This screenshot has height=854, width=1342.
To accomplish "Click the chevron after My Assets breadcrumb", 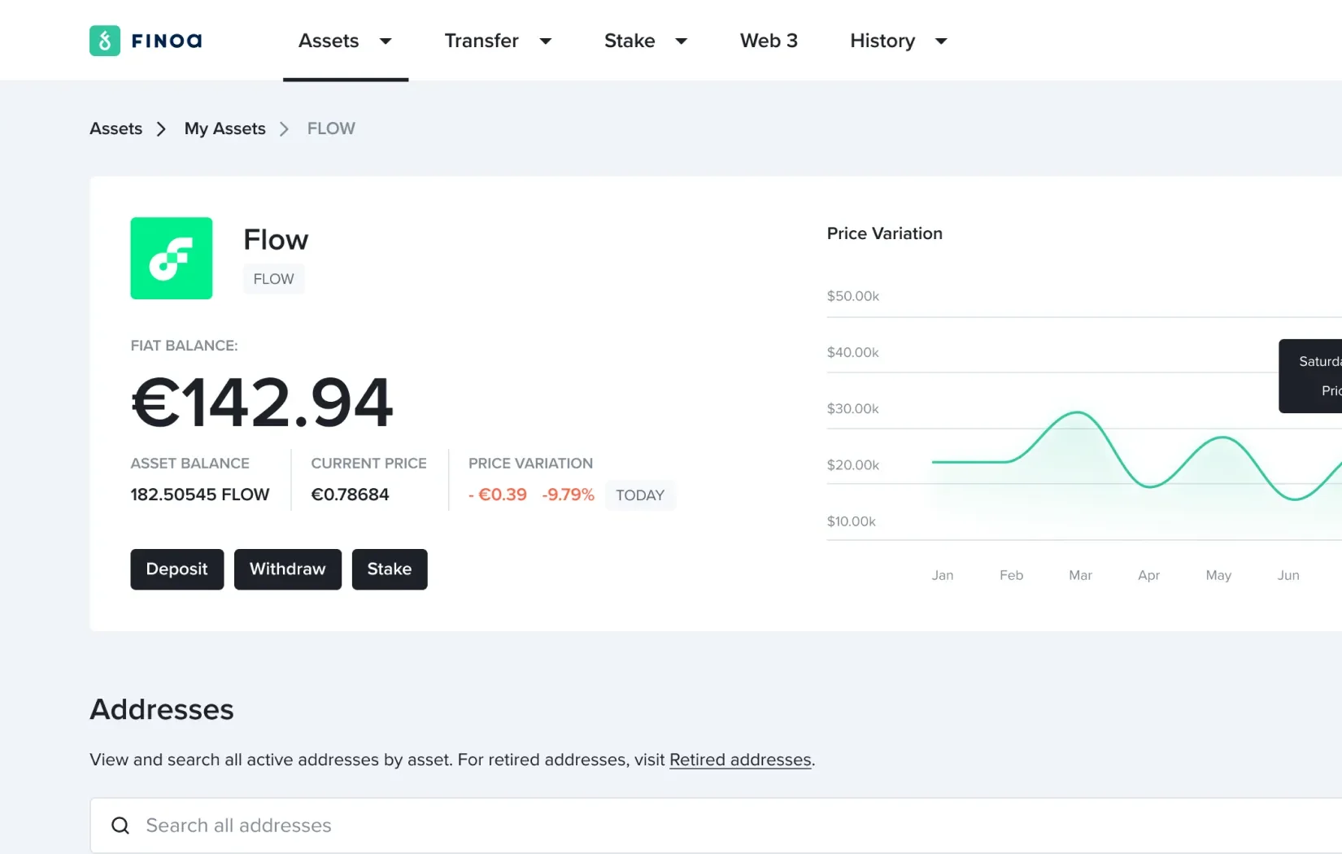I will pyautogui.click(x=284, y=129).
